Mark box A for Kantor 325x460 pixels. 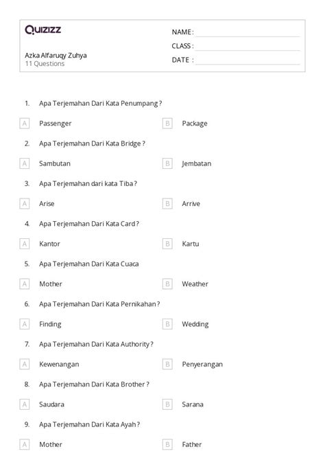pyautogui.click(x=25, y=244)
